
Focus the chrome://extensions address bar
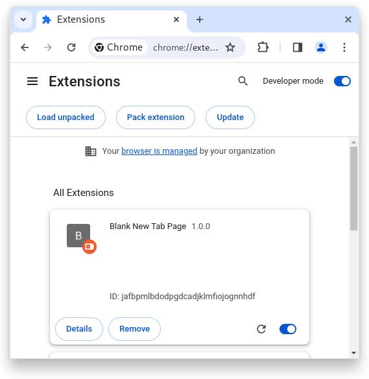(185, 47)
